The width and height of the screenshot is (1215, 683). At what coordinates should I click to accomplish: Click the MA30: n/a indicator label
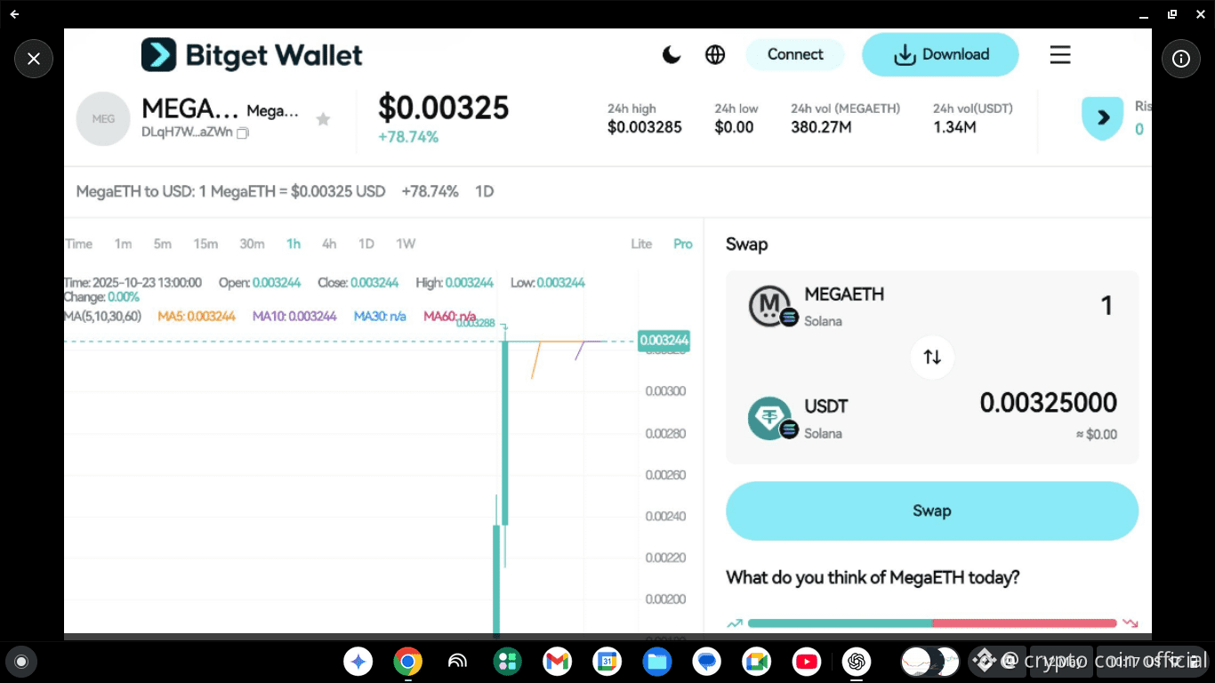point(380,316)
